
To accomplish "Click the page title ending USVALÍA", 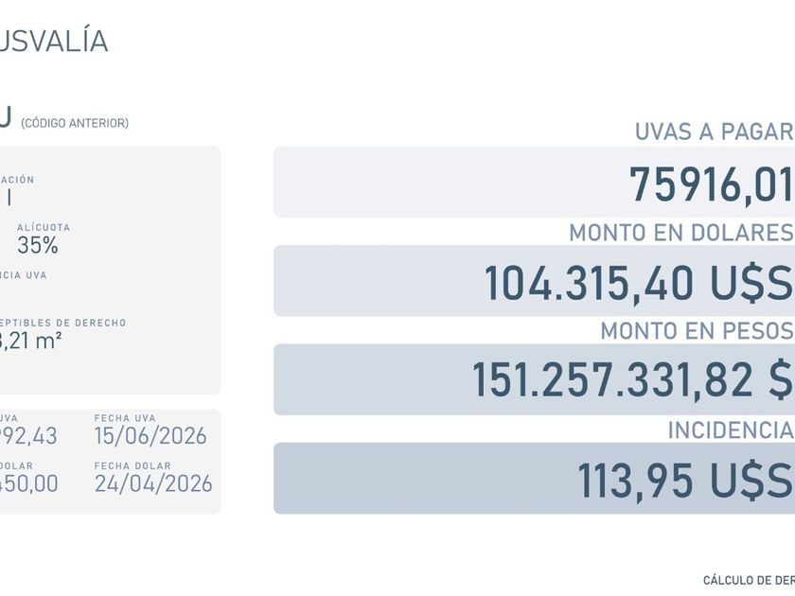I will 54,41.
